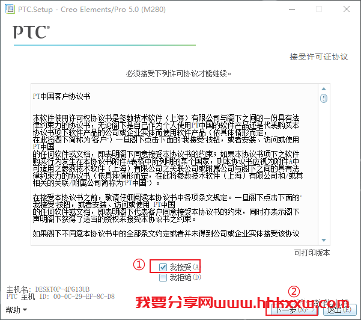This screenshot has width=361, height=320.
Task: Click the PTC.Setup window title icon
Action: tap(10, 9)
